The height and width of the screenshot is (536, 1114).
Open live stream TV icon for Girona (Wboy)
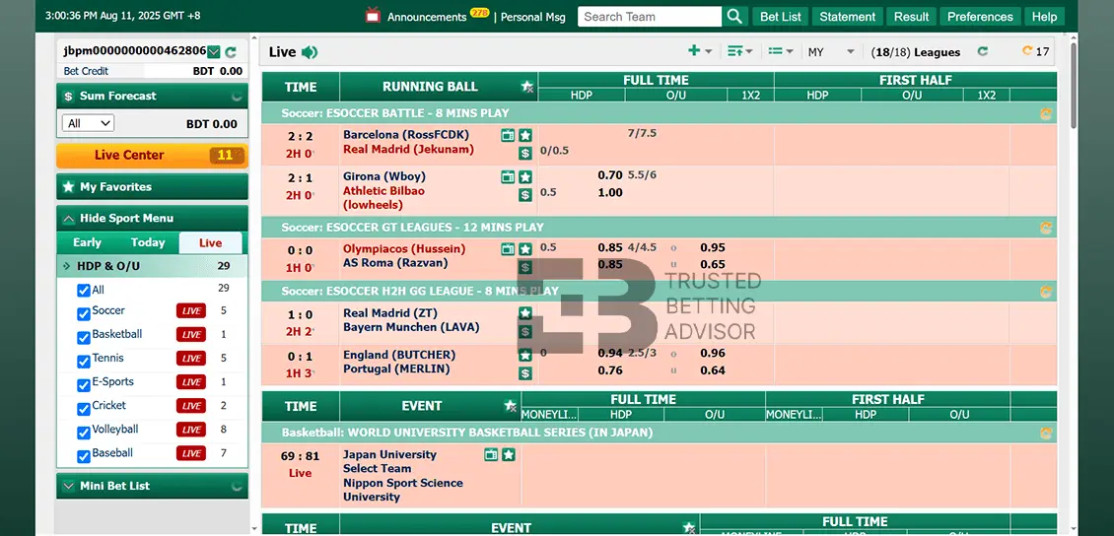[x=508, y=176]
